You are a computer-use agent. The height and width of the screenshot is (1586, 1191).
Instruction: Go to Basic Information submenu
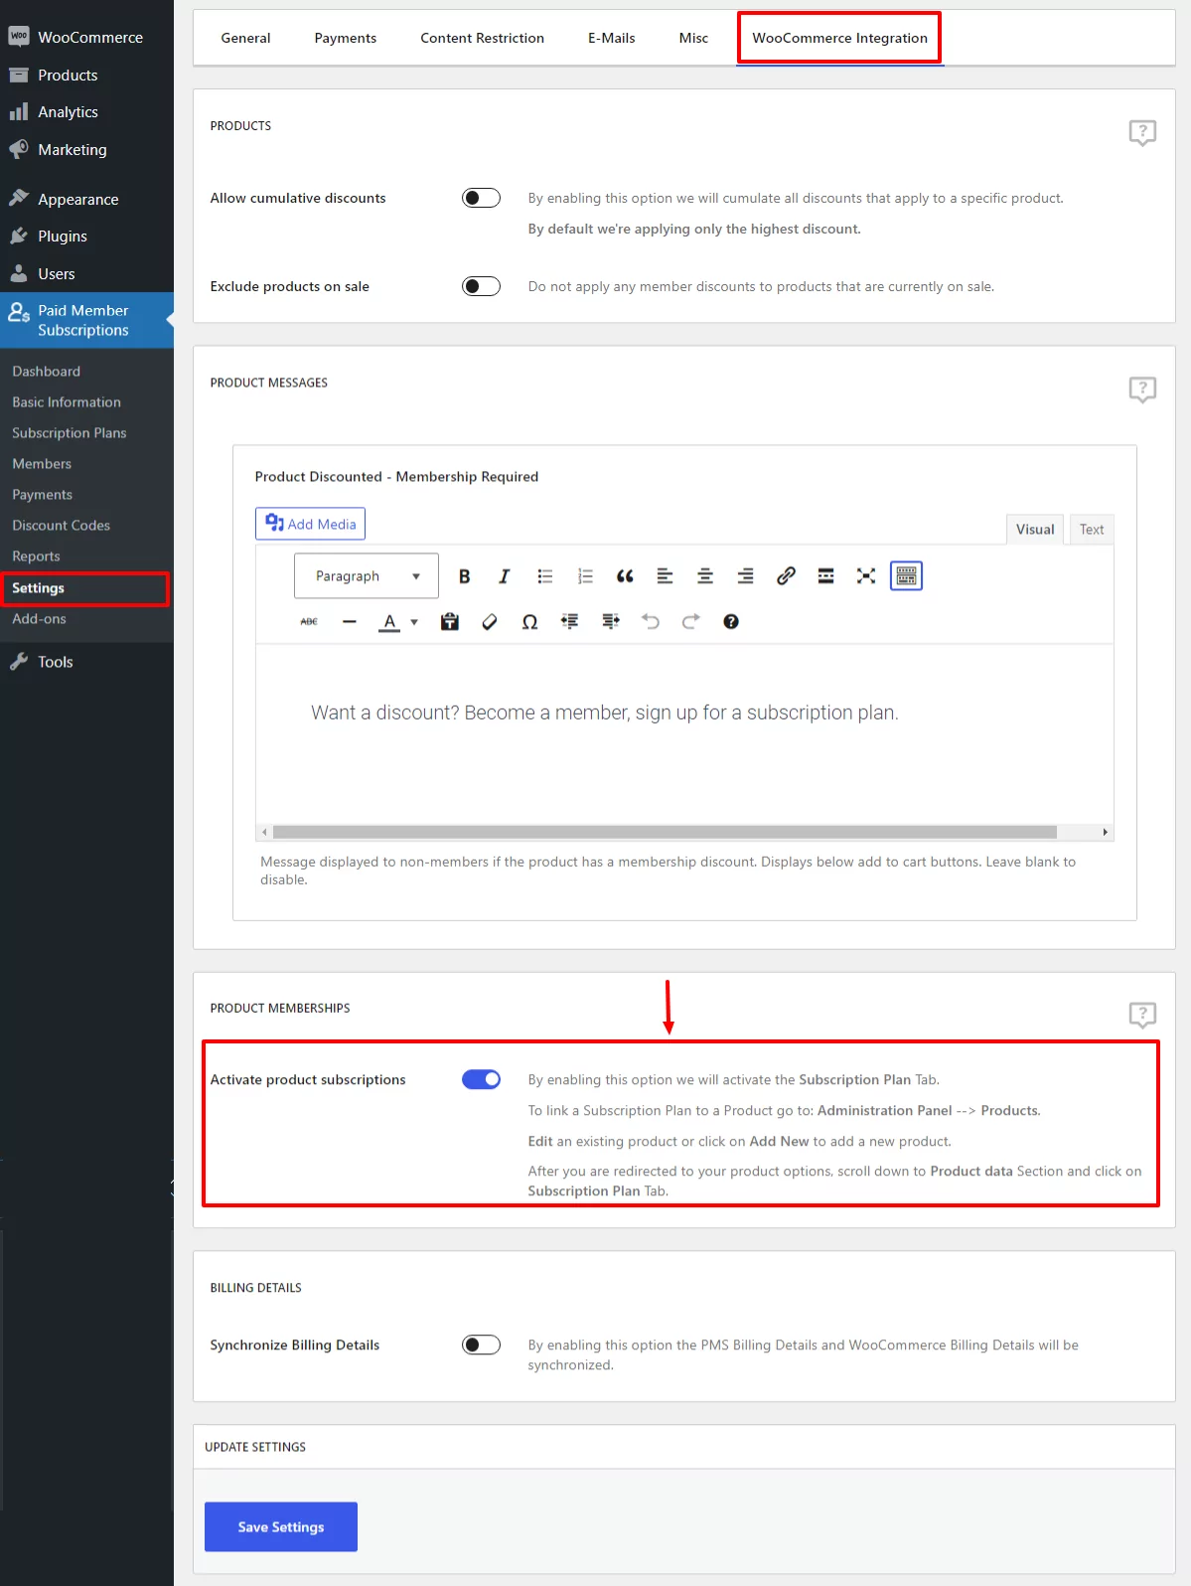pos(67,401)
